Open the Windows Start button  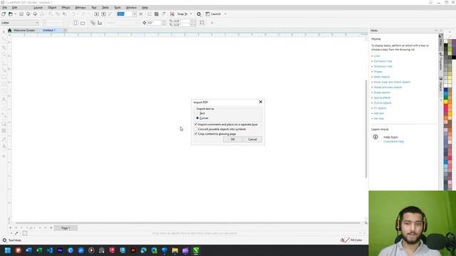[8, 250]
